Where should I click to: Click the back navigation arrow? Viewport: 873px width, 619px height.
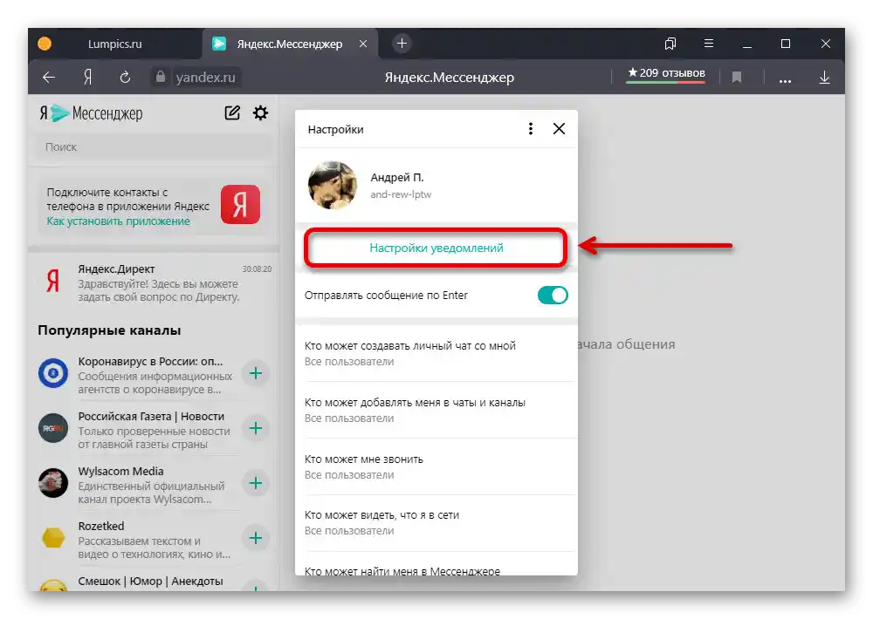coord(49,77)
